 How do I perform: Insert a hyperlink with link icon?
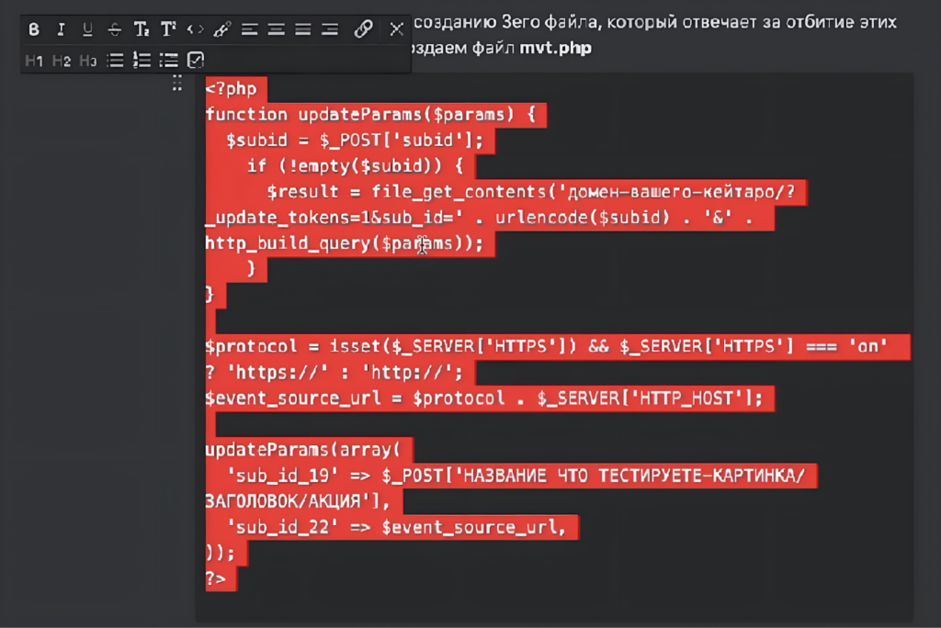(363, 29)
